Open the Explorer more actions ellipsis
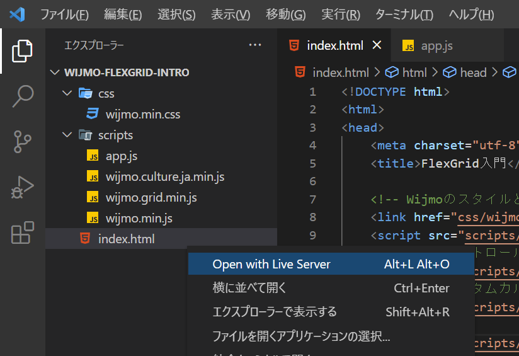This screenshot has height=356, width=519. (x=255, y=45)
